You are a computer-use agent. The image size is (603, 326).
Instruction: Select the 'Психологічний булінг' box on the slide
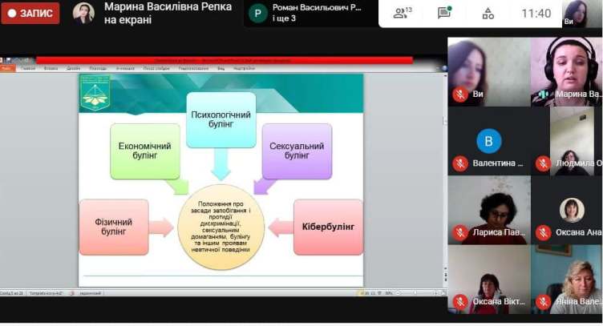pyautogui.click(x=221, y=119)
